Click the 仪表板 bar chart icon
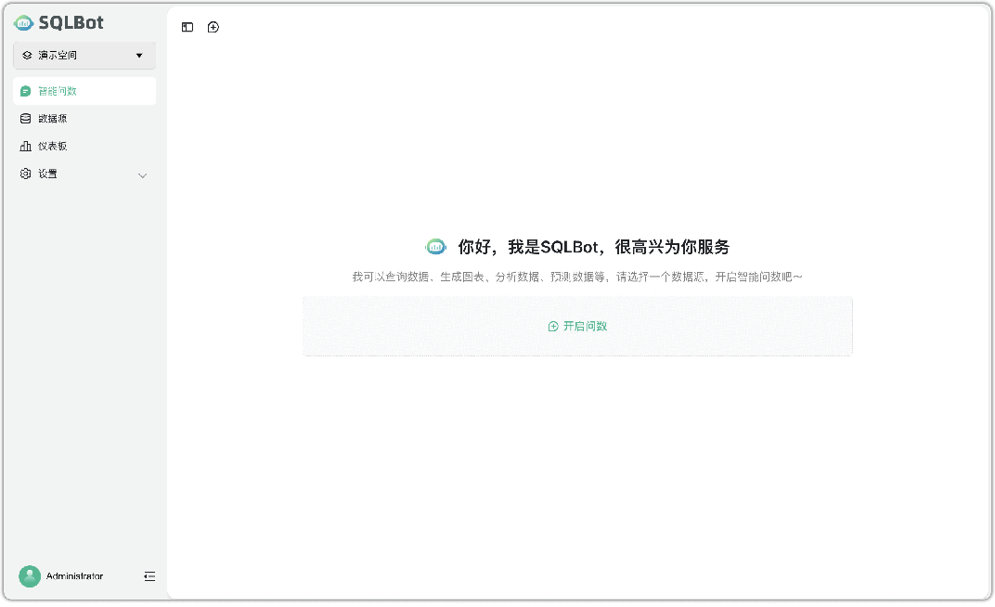995x607 pixels. point(24,146)
